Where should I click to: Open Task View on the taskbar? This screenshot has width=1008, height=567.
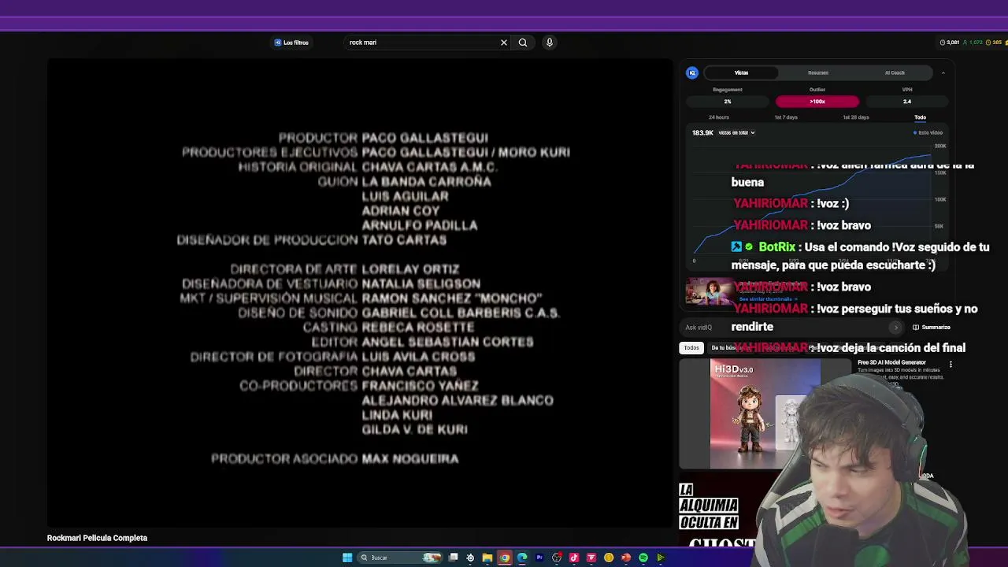click(454, 558)
